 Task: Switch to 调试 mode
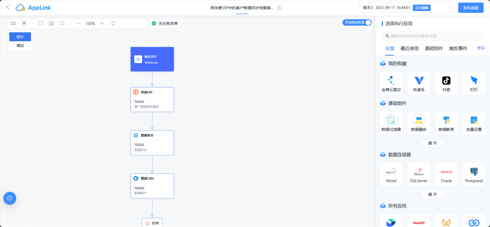(x=20, y=46)
